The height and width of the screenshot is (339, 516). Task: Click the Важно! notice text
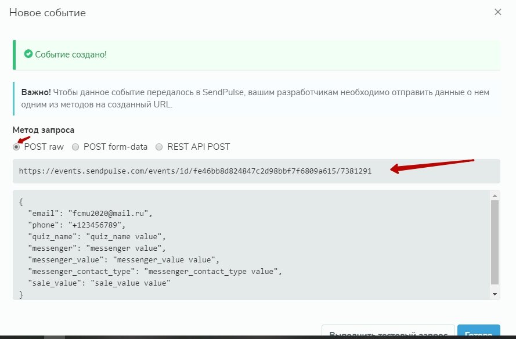pos(255,99)
